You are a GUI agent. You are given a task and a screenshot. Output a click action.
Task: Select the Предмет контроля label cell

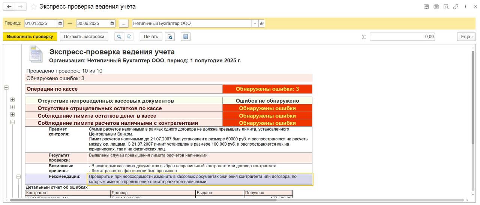[x=56, y=139]
